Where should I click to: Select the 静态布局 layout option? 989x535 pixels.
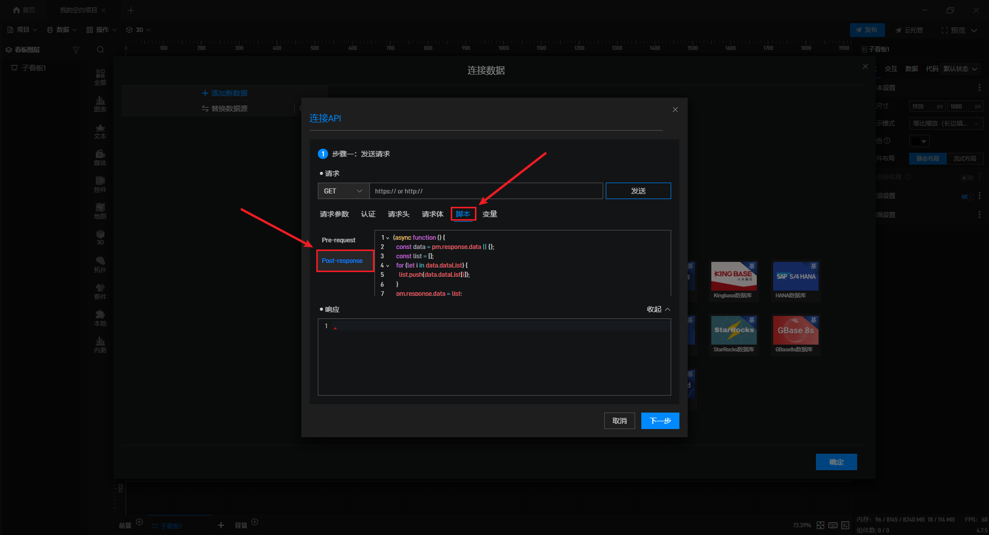tap(928, 158)
